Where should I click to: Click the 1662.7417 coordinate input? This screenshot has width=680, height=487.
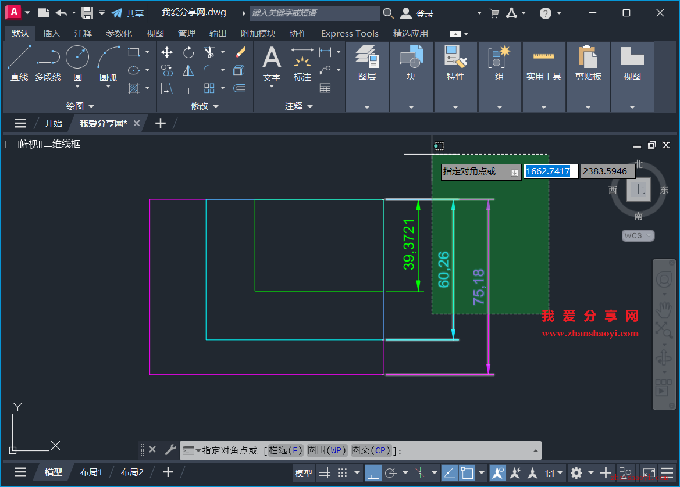[x=551, y=171]
